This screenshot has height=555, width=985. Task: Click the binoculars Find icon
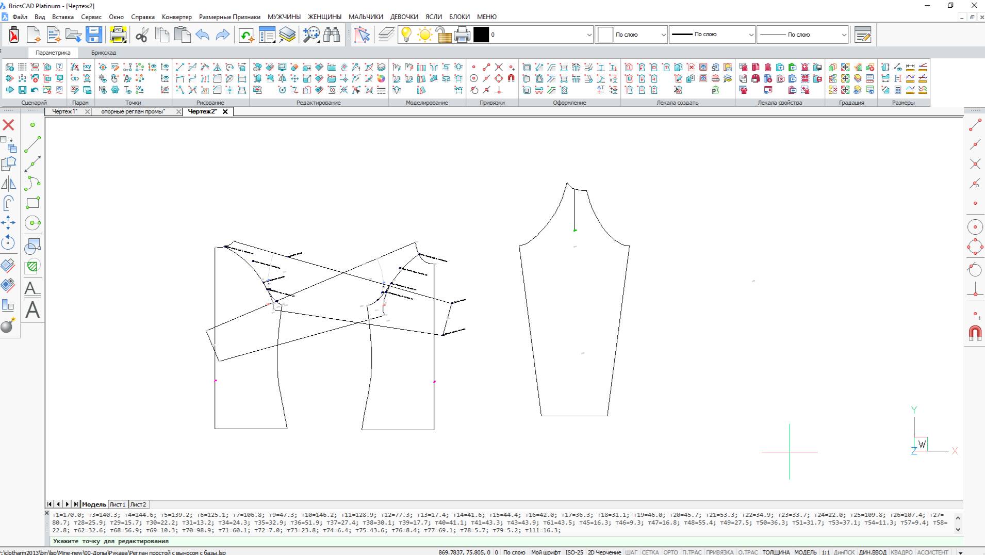coord(332,35)
